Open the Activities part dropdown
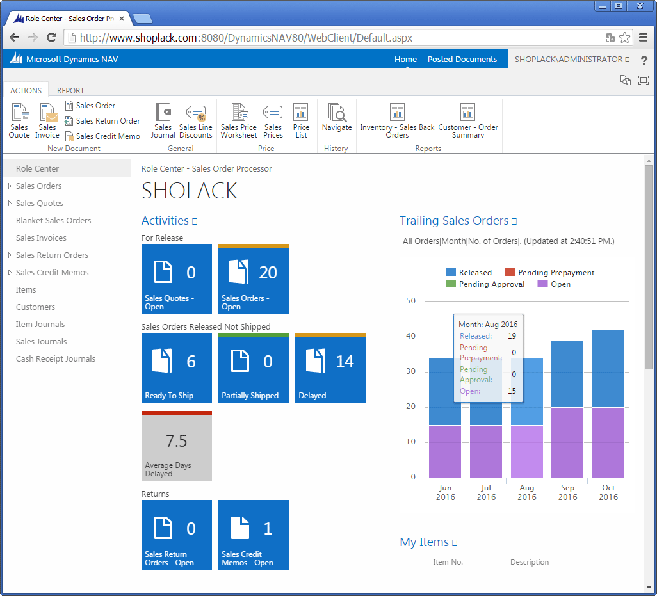Screen dimensions: 657x596 coord(195,221)
